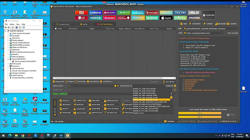250x140 pixels.
Task: Toggle the Custom DA check at right
Action: pos(175,86)
